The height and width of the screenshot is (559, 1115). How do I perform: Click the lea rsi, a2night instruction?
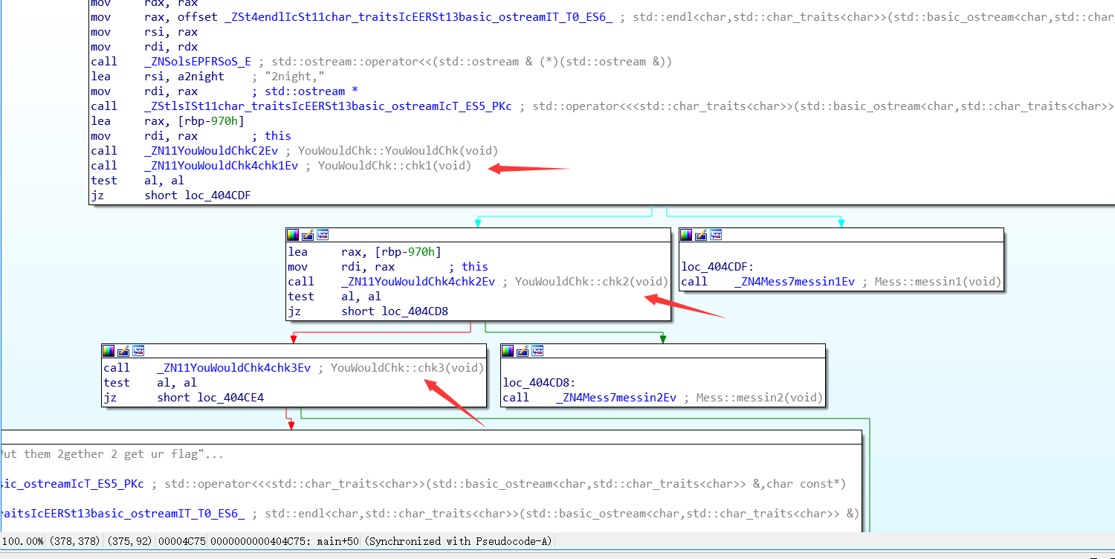click(207, 77)
